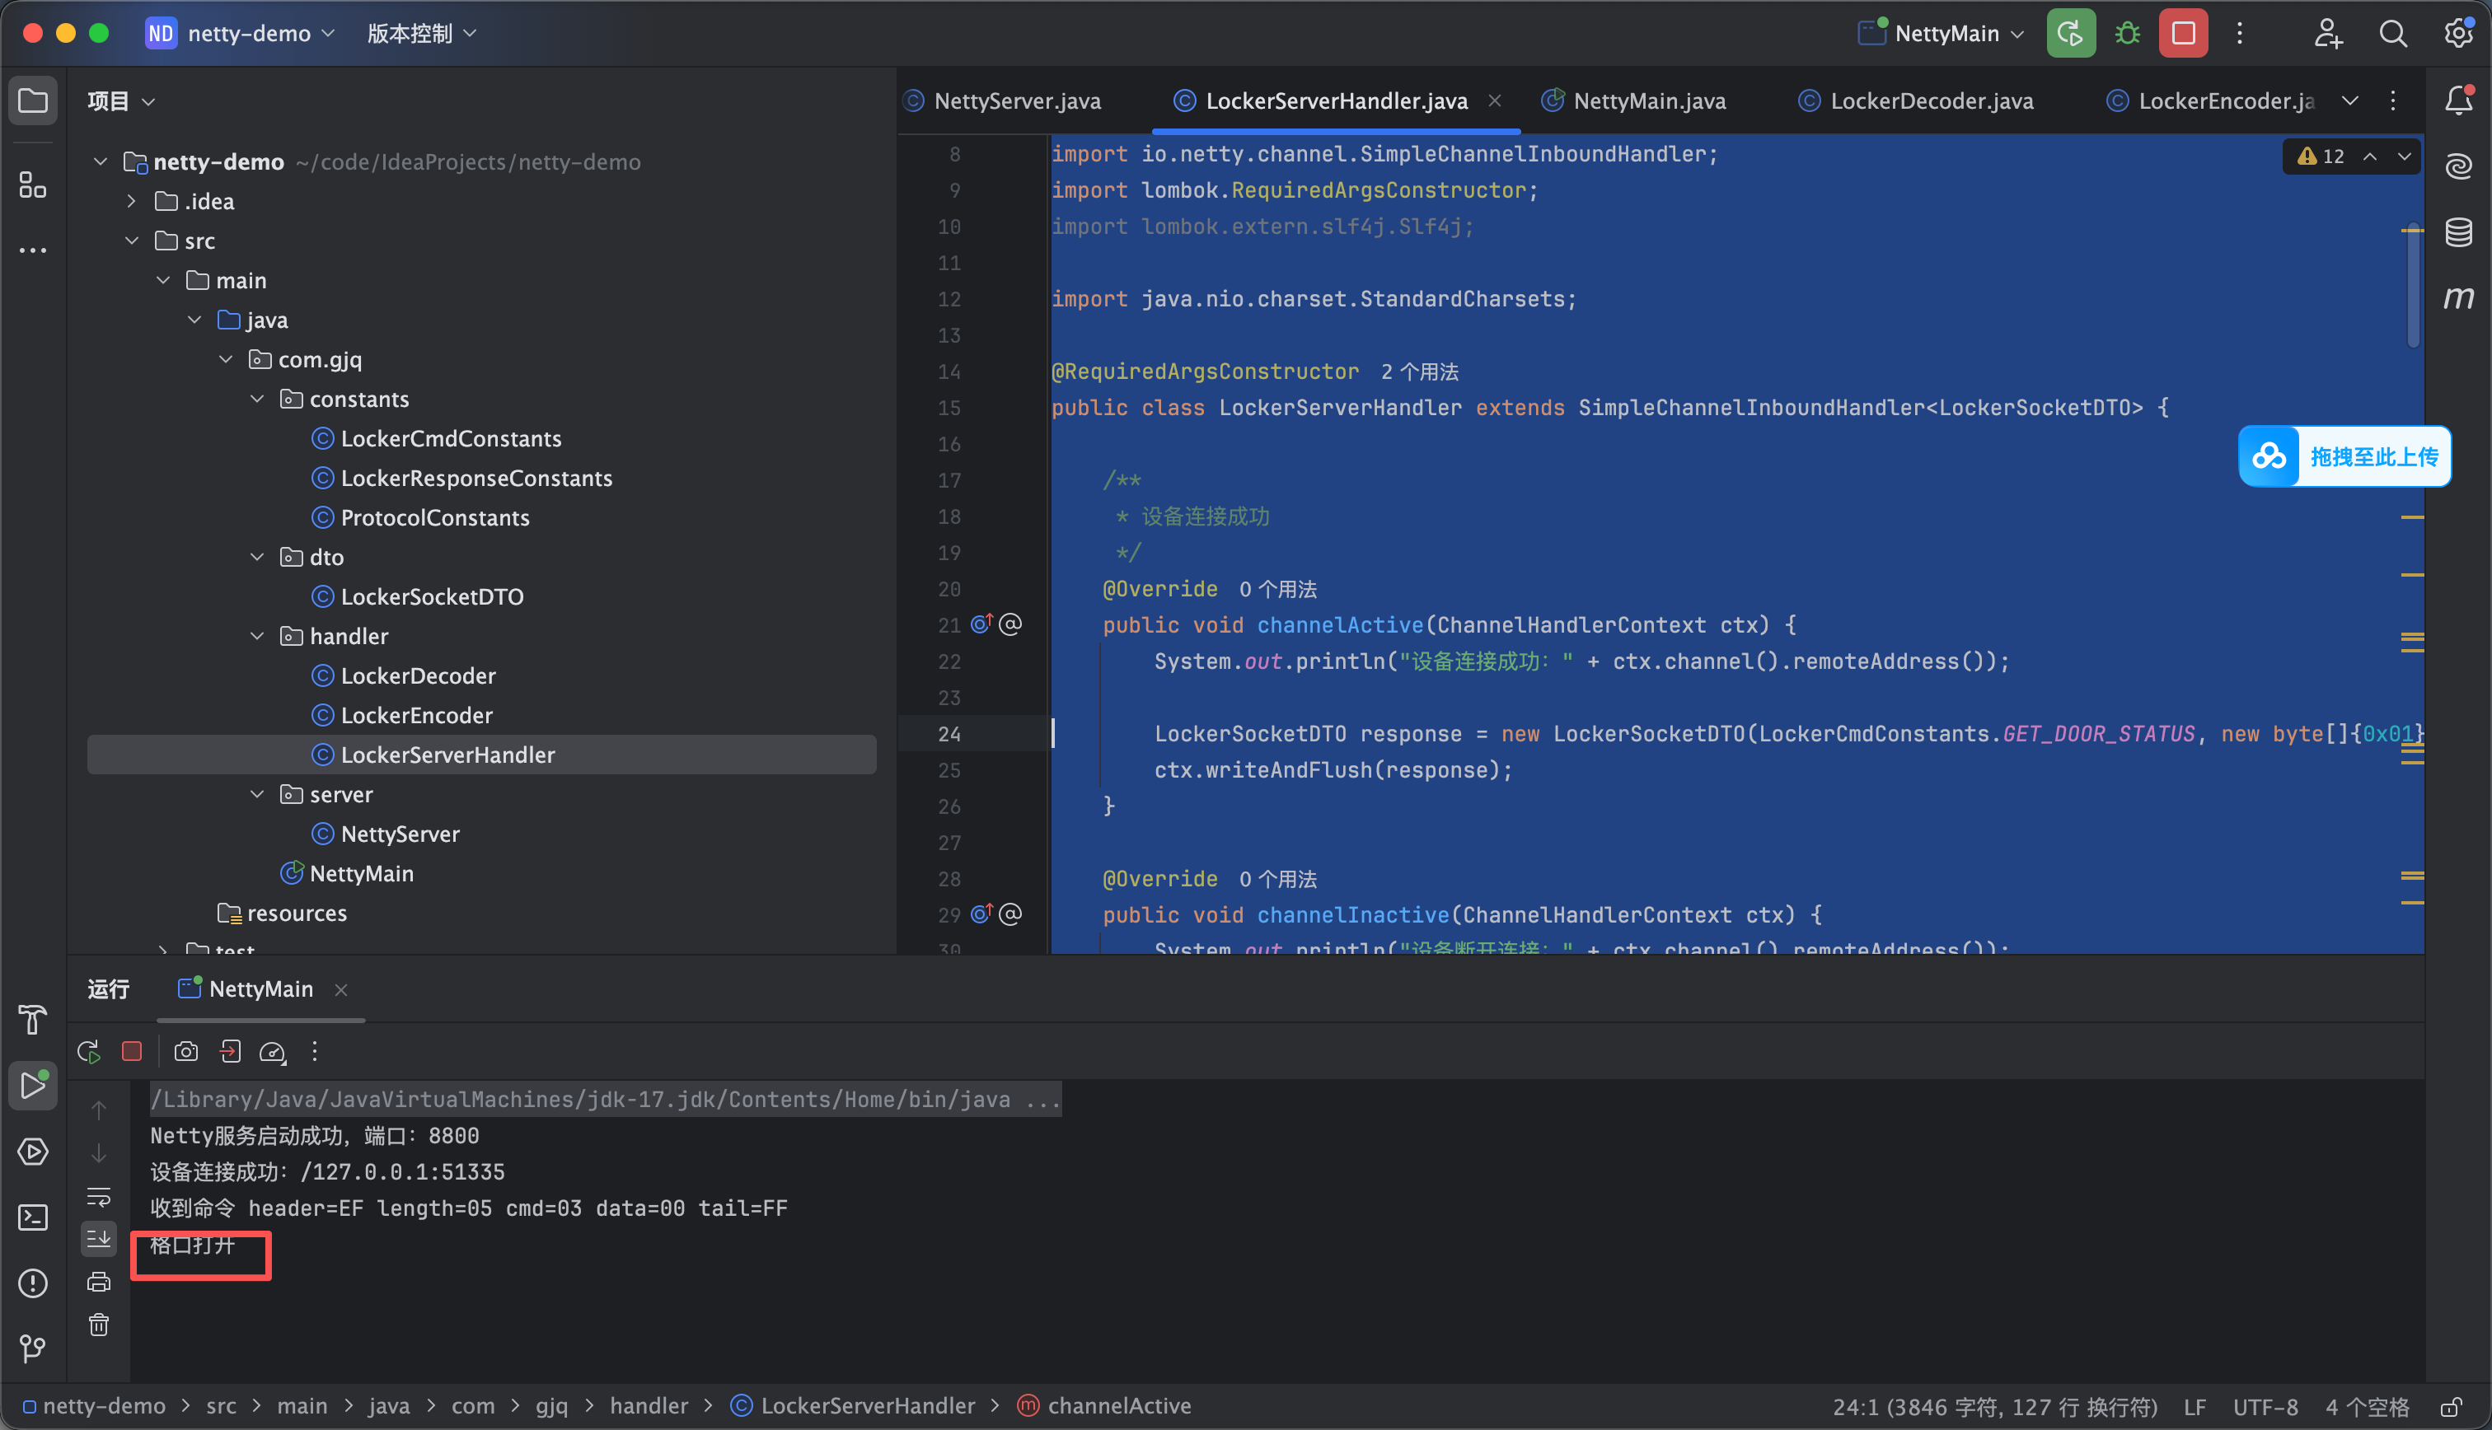Click the Debug bug icon
Image resolution: width=2492 pixels, height=1430 pixels.
pos(2127,34)
